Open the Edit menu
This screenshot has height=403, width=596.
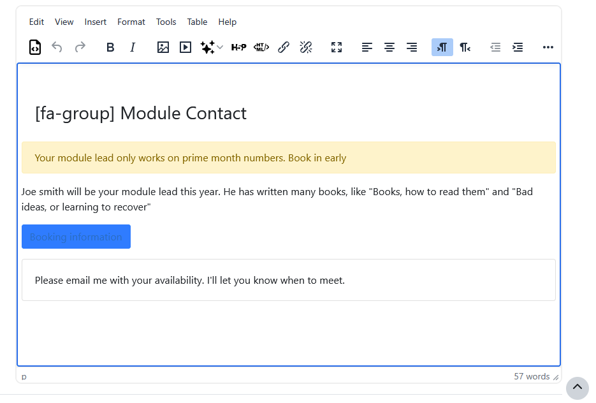(x=36, y=22)
